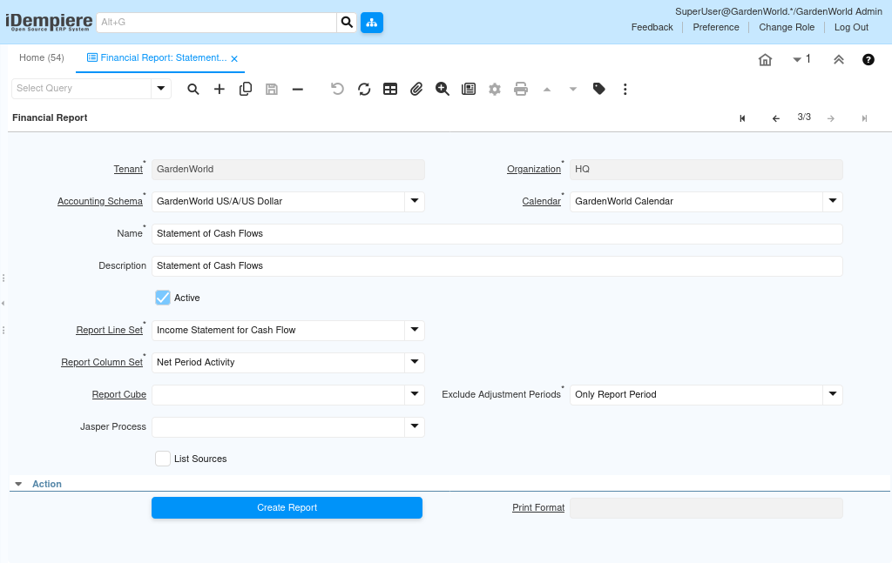The image size is (892, 563).
Task: Click into the Description field
Action: (x=497, y=266)
